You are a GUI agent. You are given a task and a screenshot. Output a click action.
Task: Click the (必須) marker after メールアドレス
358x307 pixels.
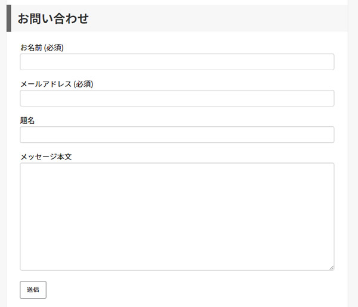point(83,84)
